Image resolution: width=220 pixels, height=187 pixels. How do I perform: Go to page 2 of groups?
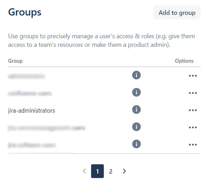pyautogui.click(x=111, y=171)
